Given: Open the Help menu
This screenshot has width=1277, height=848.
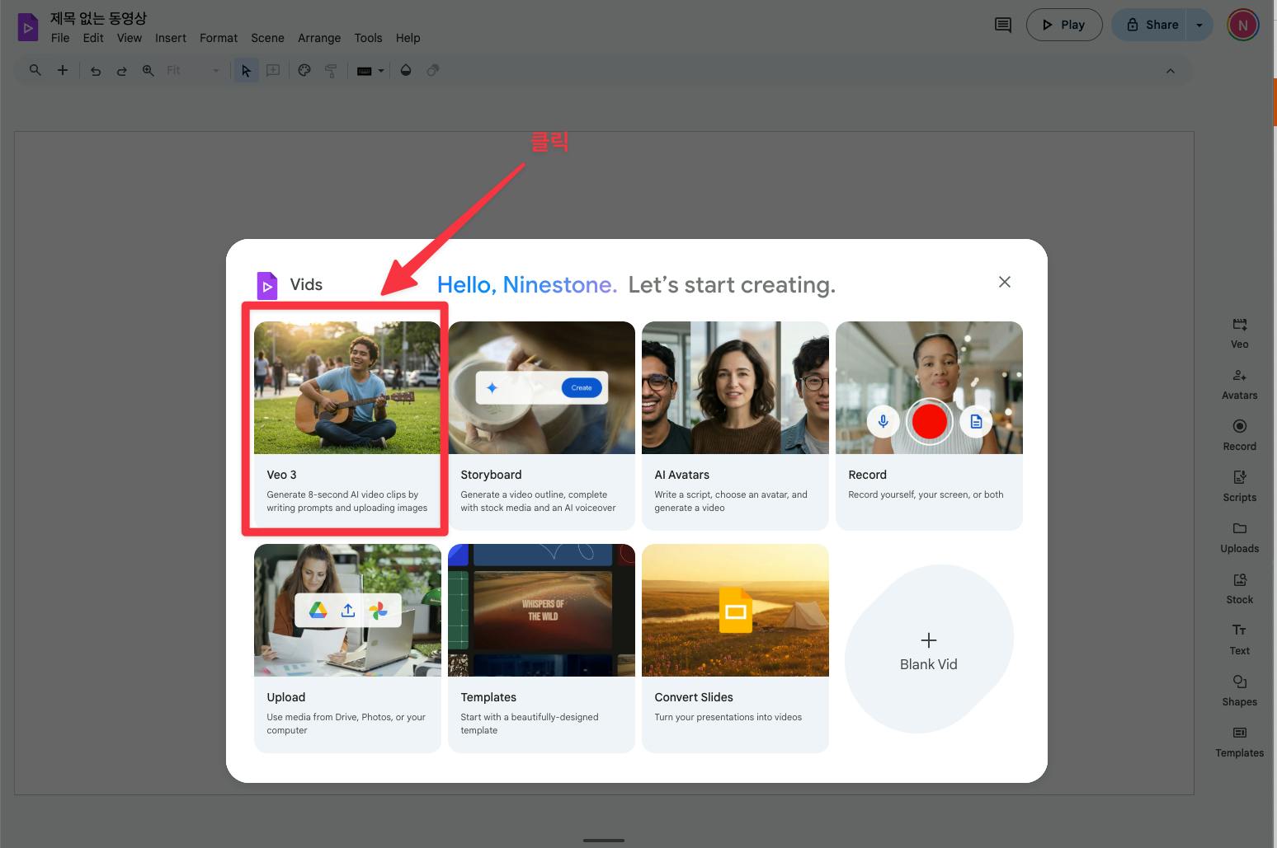Looking at the screenshot, I should (408, 38).
